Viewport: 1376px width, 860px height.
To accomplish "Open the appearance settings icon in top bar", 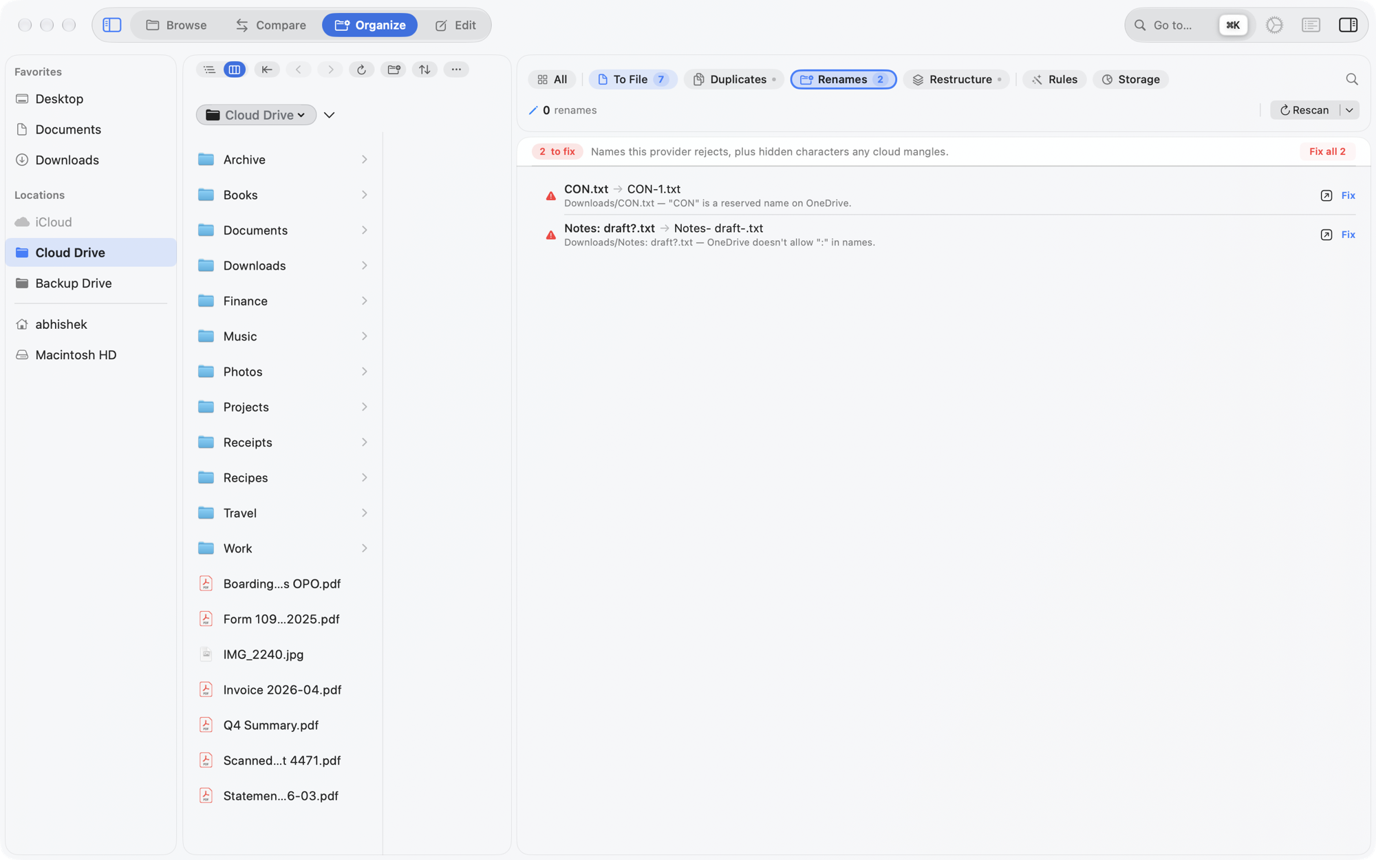I will [x=1274, y=25].
